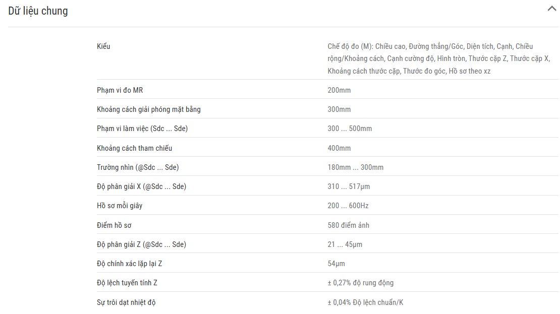The width and height of the screenshot is (560, 314).
Task: Select the Kiểu row label
Action: point(103,46)
